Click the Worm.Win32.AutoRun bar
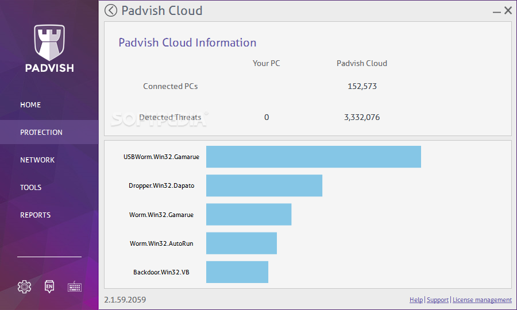Image resolution: width=517 pixels, height=310 pixels. click(x=241, y=243)
